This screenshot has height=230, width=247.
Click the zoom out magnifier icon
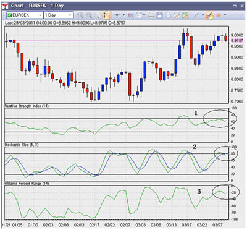click(x=89, y=15)
